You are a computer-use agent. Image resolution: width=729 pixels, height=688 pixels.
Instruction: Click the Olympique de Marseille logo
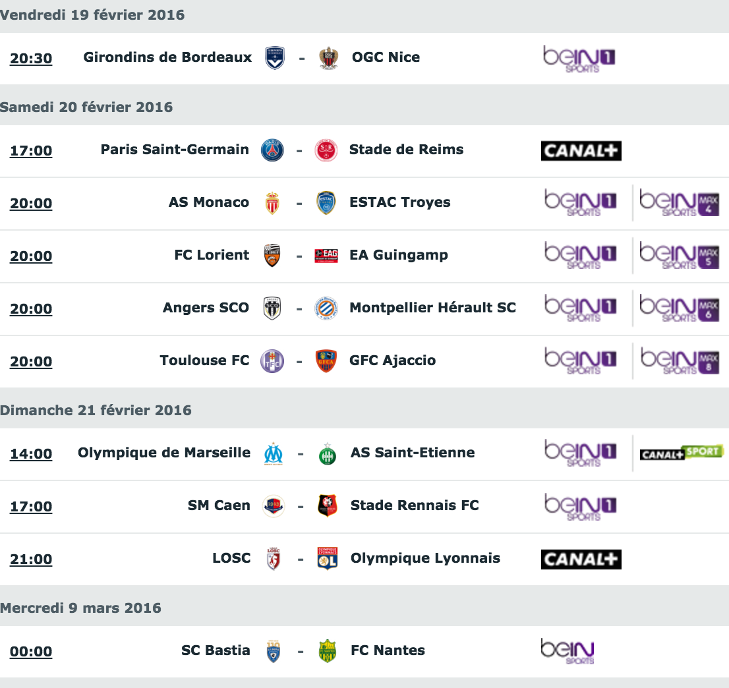(274, 453)
